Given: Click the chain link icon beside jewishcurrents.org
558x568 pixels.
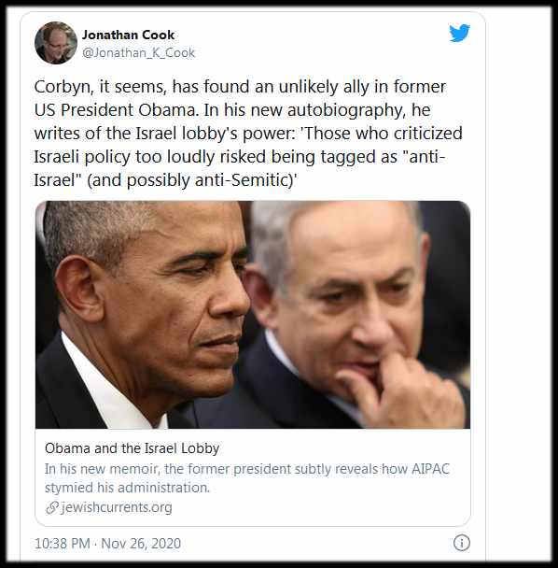Looking at the screenshot, I should (52, 507).
